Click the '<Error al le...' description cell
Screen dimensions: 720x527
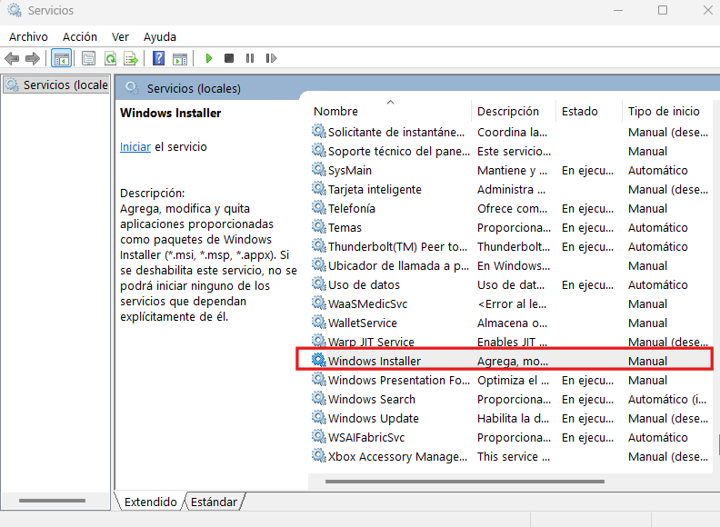click(512, 303)
